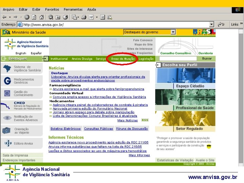Open the Conselho Consultivo link
The image size is (244, 183).
coord(176,53)
